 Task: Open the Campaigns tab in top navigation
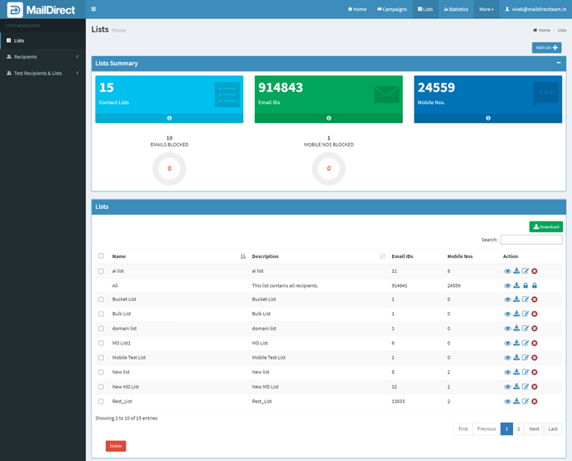(x=392, y=9)
